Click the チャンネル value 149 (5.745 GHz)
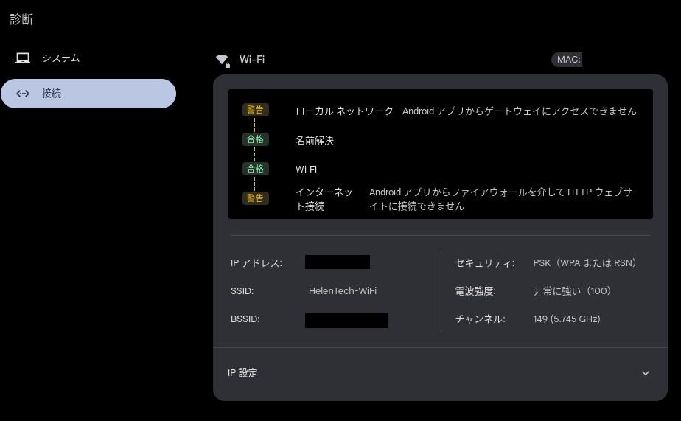The width and height of the screenshot is (681, 421). pyautogui.click(x=566, y=319)
